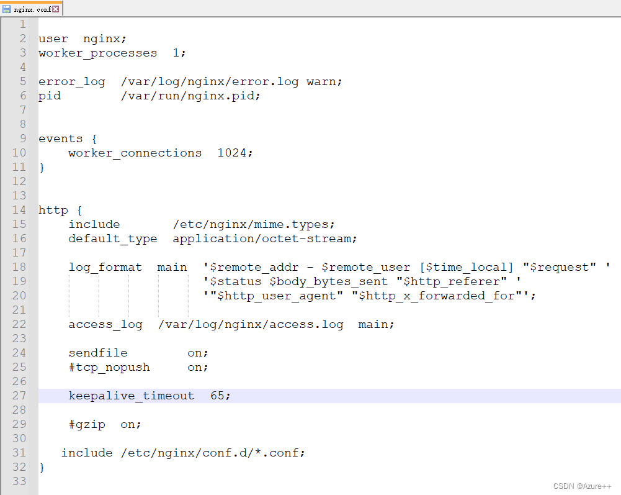
Task: Click the error_log directive line
Action: click(190, 82)
